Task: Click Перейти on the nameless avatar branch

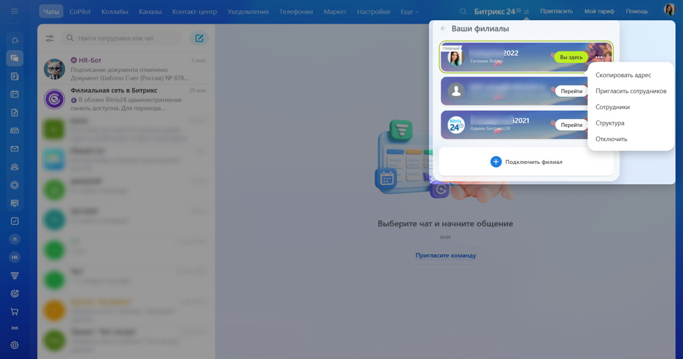Action: tap(571, 91)
